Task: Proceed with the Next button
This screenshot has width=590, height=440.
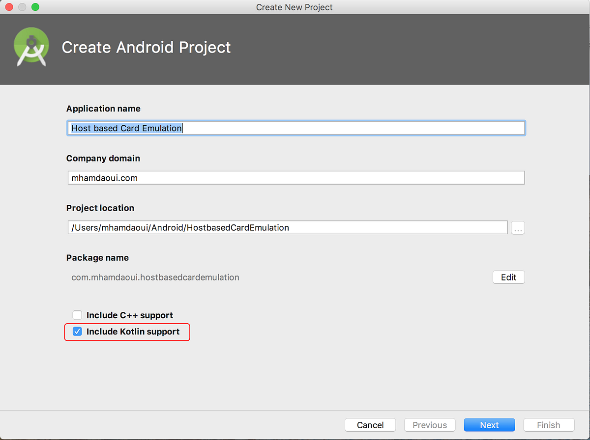Action: pos(489,425)
